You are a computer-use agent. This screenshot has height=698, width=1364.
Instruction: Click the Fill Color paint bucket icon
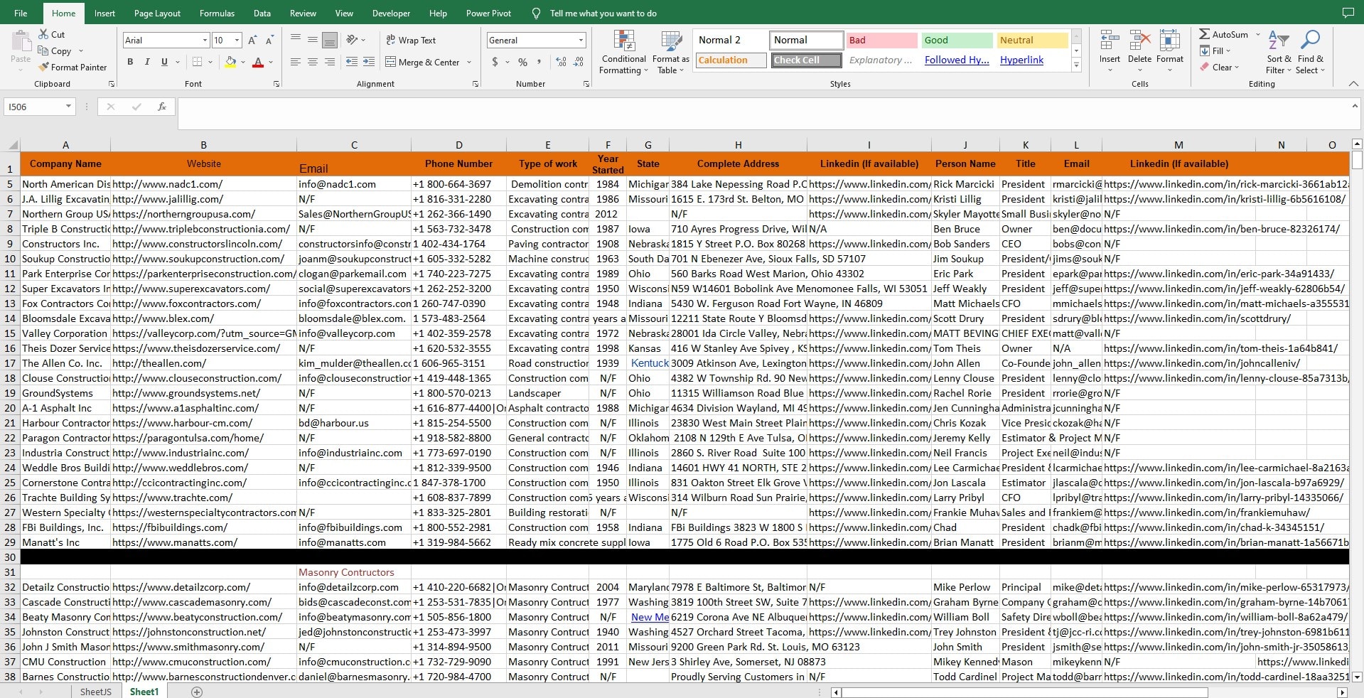coord(230,62)
